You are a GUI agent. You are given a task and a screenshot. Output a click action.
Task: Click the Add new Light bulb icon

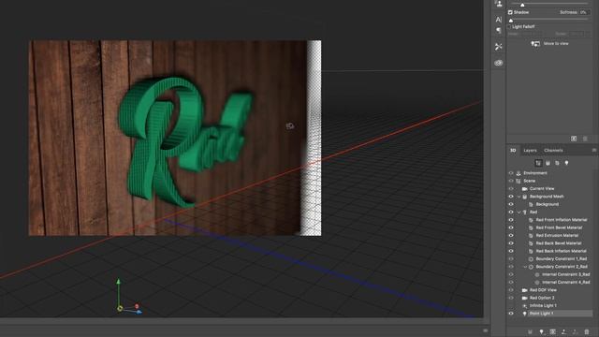[x=541, y=332]
